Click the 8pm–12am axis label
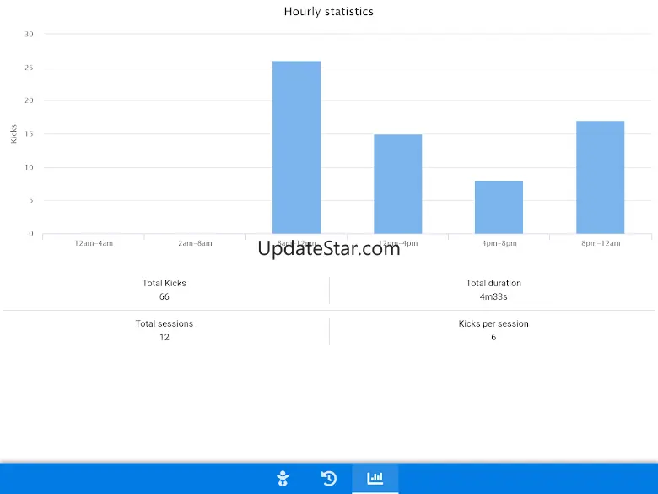Viewport: 658px width, 494px height. tap(601, 243)
